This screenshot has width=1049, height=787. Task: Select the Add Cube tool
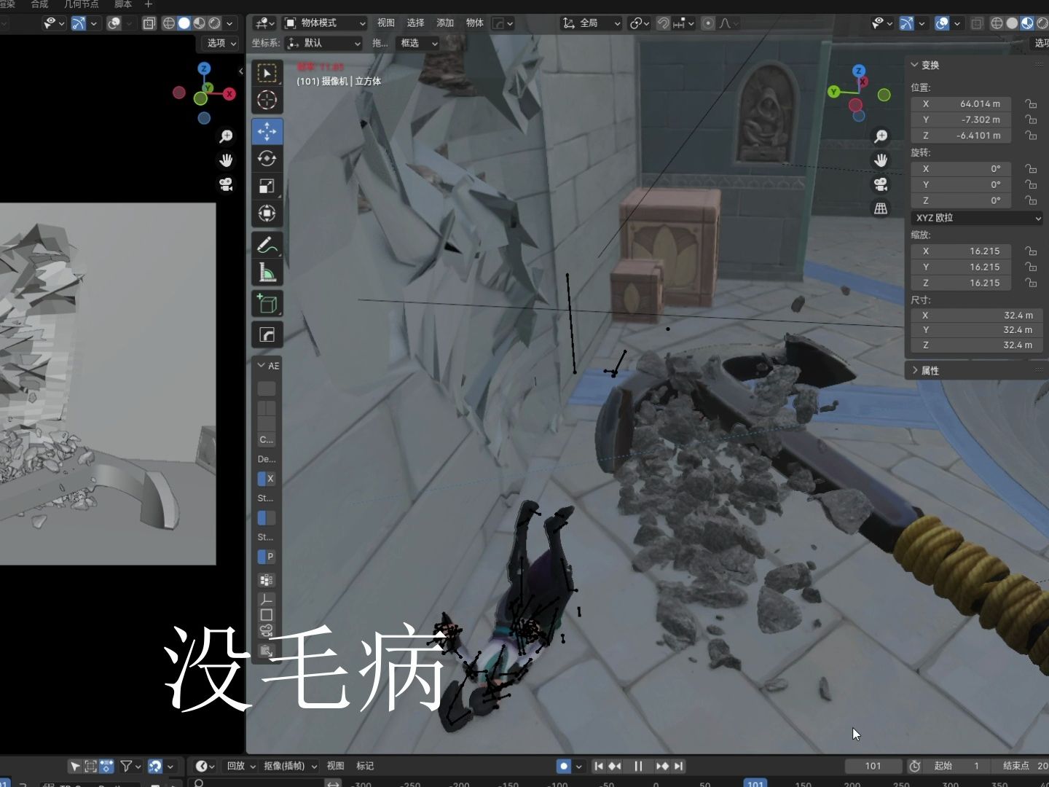267,304
